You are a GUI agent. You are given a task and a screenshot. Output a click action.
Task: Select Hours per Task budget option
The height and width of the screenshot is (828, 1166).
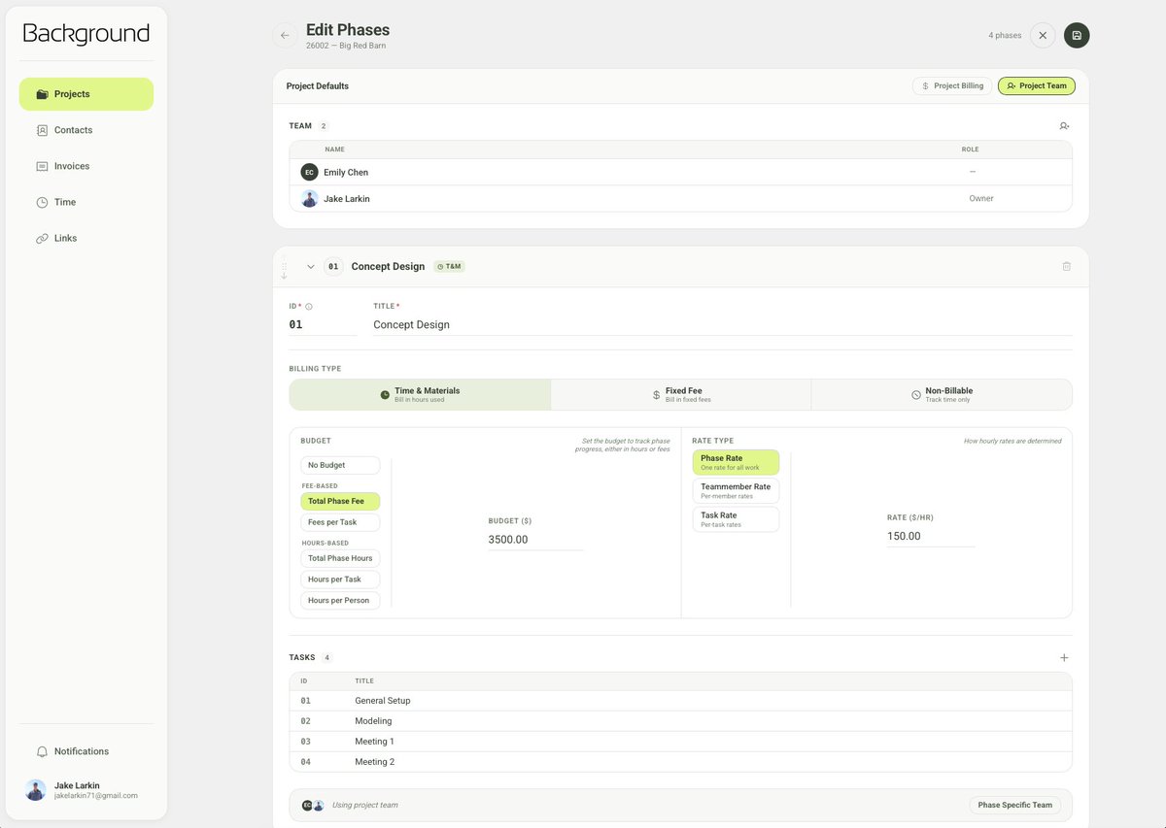[340, 580]
